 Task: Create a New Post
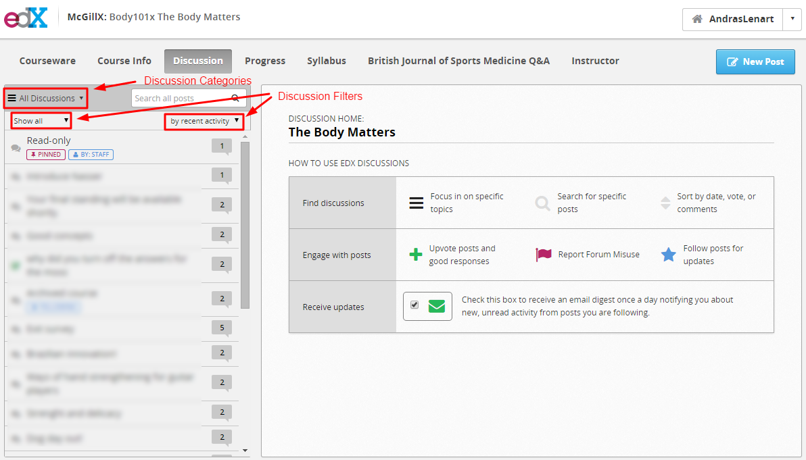tap(755, 61)
